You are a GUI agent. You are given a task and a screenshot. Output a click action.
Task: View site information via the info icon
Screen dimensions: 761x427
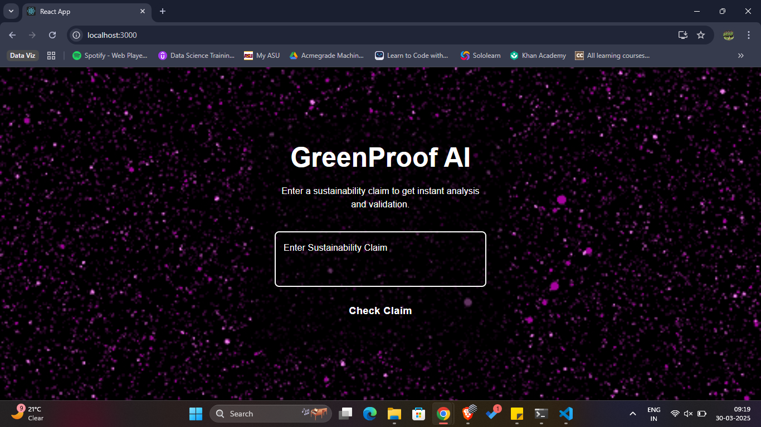pyautogui.click(x=75, y=34)
